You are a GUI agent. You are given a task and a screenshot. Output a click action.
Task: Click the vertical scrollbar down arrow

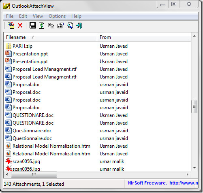coord(194,168)
